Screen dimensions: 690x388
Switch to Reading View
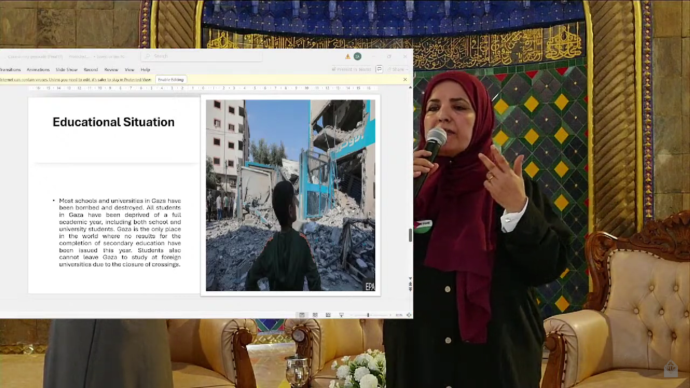pyautogui.click(x=328, y=315)
